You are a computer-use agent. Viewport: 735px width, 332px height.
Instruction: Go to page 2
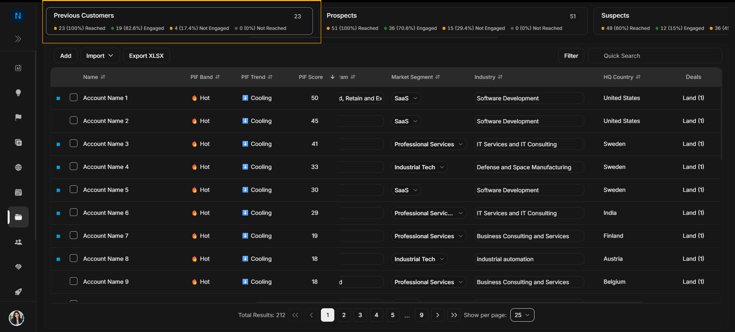(x=344, y=315)
